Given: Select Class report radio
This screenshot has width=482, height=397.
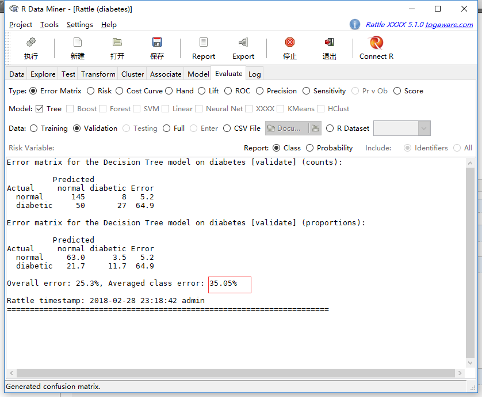Looking at the screenshot, I should pos(276,148).
